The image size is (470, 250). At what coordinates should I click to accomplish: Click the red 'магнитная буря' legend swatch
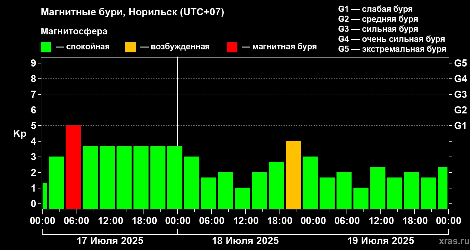point(232,47)
